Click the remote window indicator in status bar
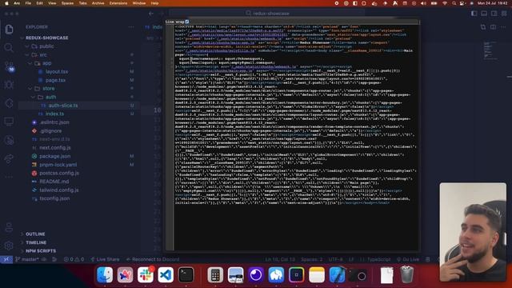The width and height of the screenshot is (512, 288). click(6, 259)
